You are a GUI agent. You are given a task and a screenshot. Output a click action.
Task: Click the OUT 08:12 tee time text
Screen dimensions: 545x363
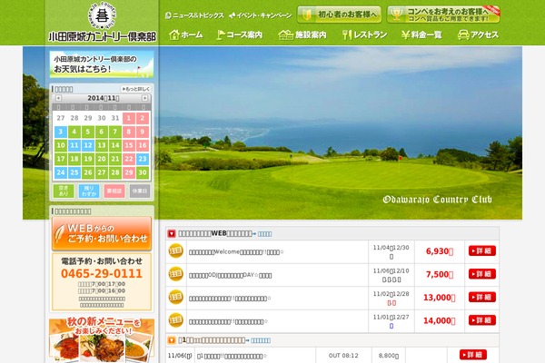pos(343,356)
